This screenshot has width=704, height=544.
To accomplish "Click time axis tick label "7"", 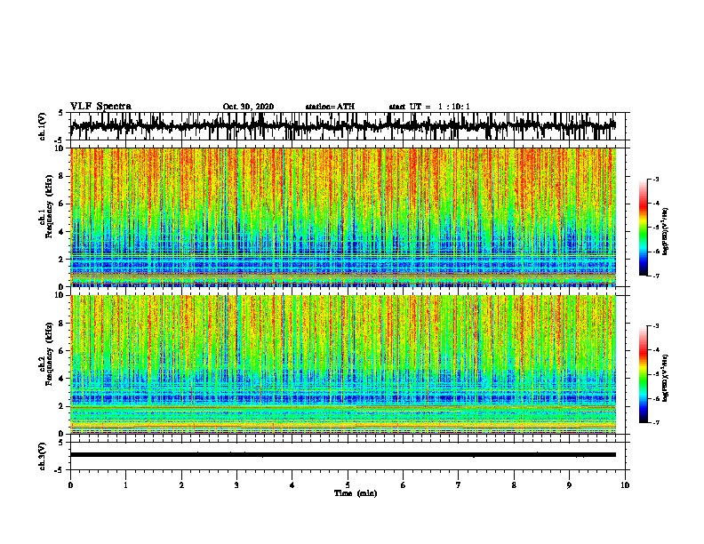I will 459,485.
